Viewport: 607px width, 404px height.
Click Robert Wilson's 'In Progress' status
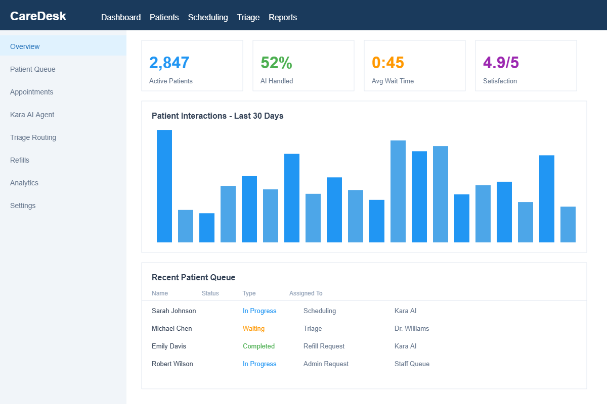coord(259,364)
